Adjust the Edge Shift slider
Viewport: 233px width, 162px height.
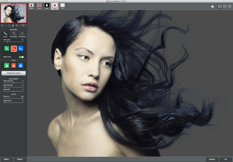coord(13,91)
